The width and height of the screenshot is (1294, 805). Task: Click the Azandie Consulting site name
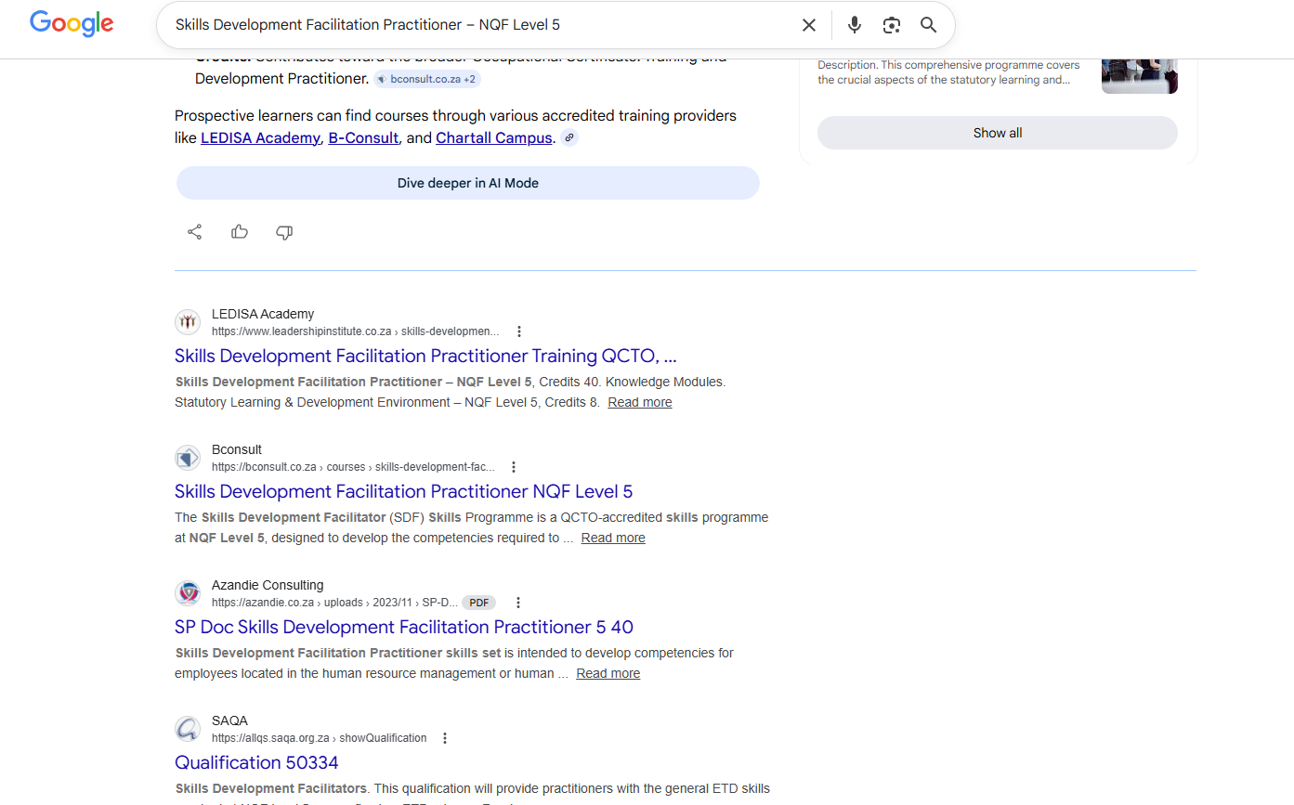[268, 585]
